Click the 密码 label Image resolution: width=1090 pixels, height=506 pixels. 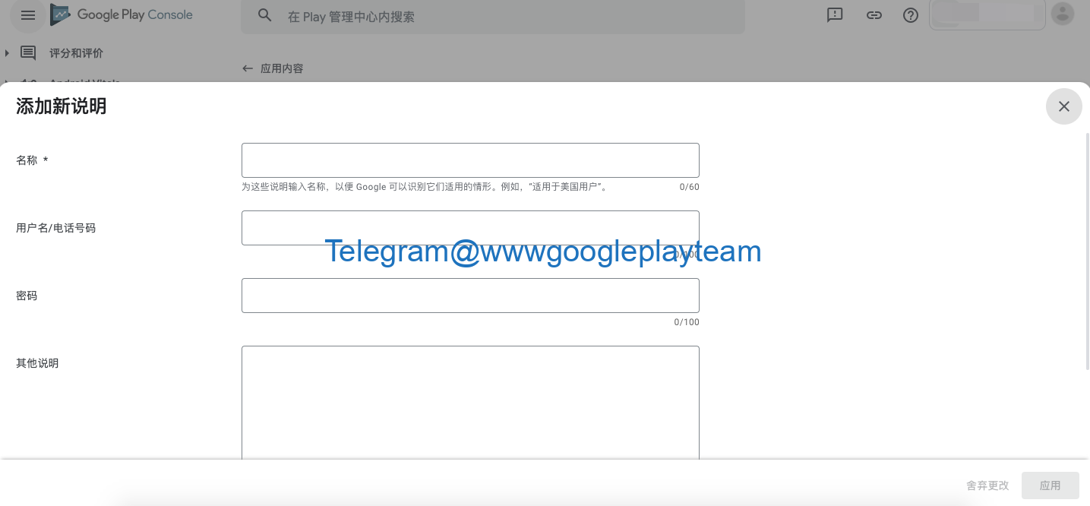click(x=27, y=296)
